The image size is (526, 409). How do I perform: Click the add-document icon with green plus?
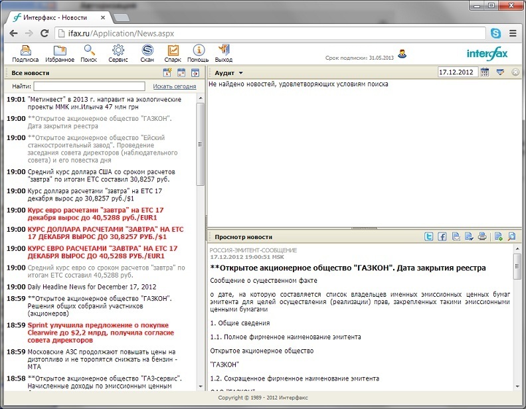click(x=499, y=236)
